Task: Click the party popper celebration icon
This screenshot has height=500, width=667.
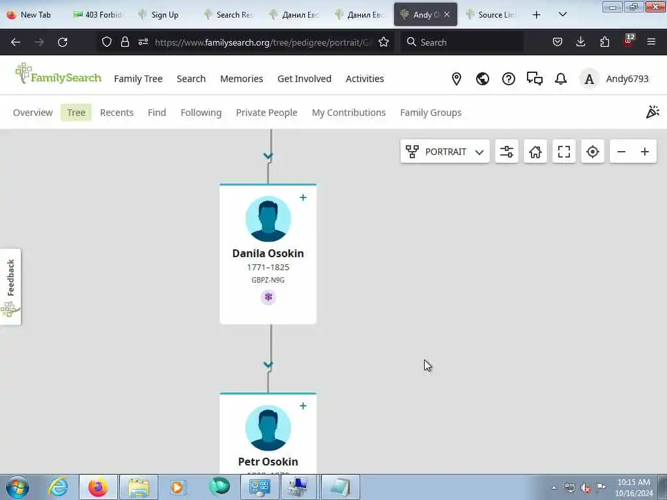Action: [652, 112]
